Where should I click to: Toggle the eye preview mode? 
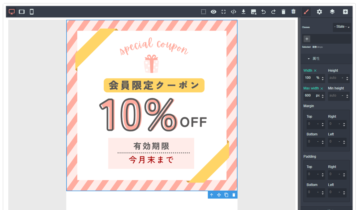pos(214,12)
